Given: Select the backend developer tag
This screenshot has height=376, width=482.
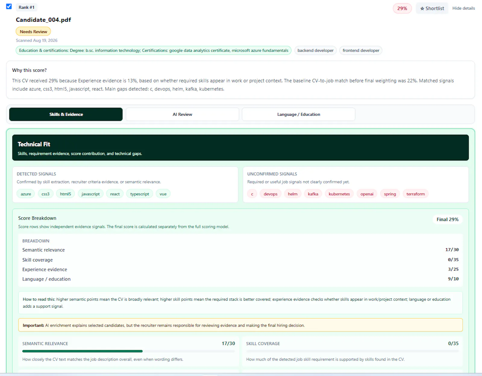Looking at the screenshot, I should coord(315,50).
